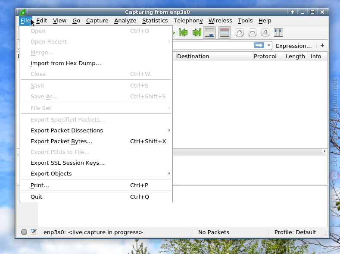The height and width of the screenshot is (254, 340).
Task: Open the Edit menu
Action: [x=42, y=21]
